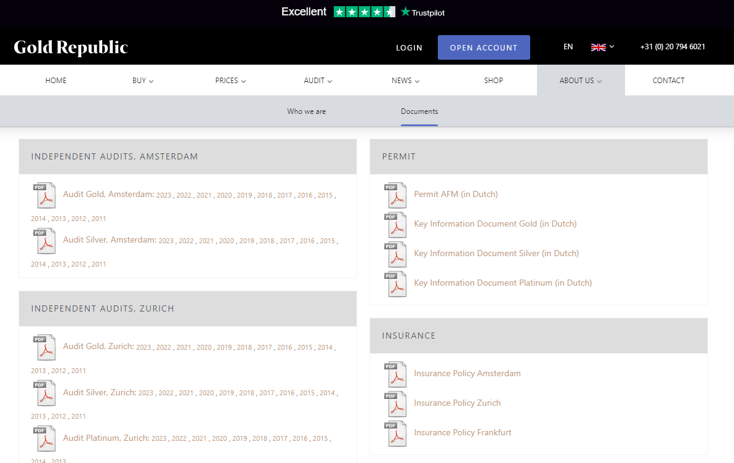Open PDF icon for Insurance Policy Amsterdam

coord(395,374)
